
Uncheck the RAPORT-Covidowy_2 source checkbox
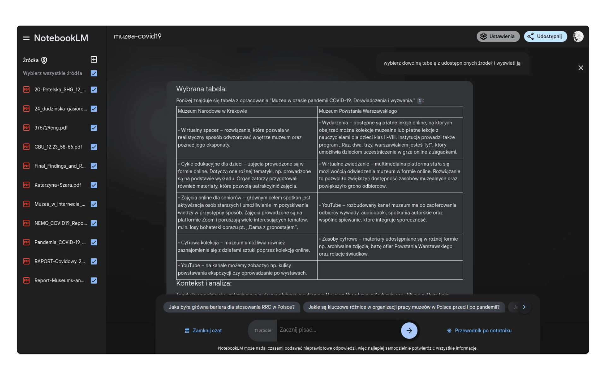coord(94,262)
